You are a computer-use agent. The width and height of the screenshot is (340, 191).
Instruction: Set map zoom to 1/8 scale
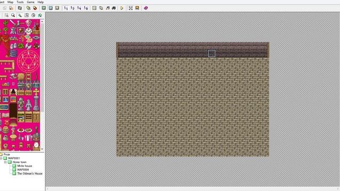click(86, 8)
